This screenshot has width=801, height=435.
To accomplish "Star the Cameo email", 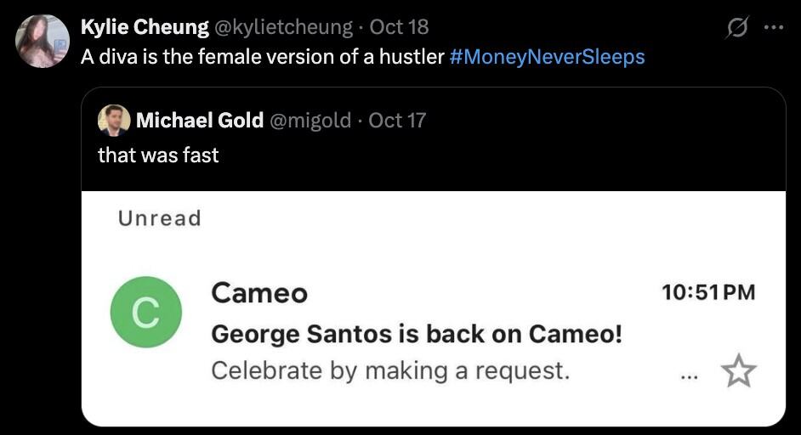I will 738,371.
